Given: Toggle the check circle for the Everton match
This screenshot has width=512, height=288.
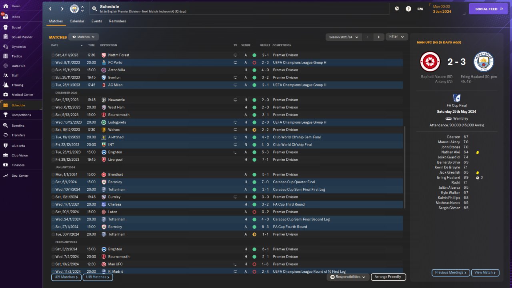Looking at the screenshot, I should coord(53,78).
